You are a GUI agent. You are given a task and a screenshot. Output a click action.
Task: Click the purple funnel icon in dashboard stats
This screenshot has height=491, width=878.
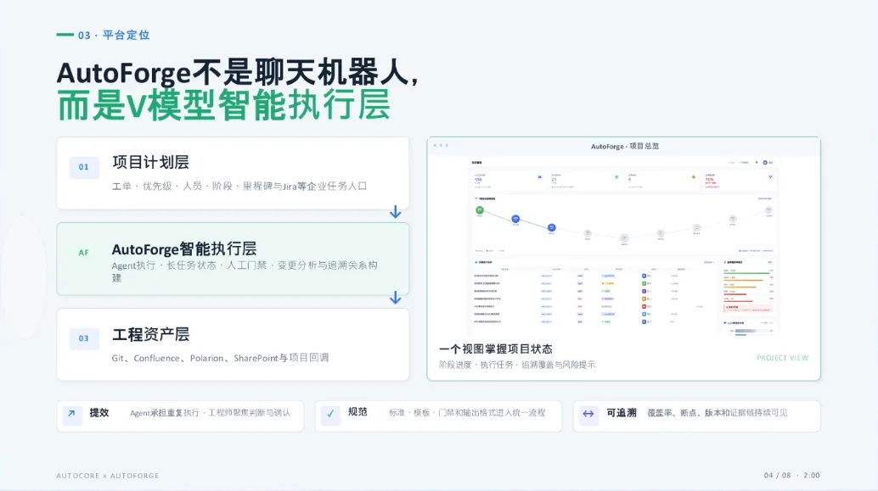[x=770, y=176]
